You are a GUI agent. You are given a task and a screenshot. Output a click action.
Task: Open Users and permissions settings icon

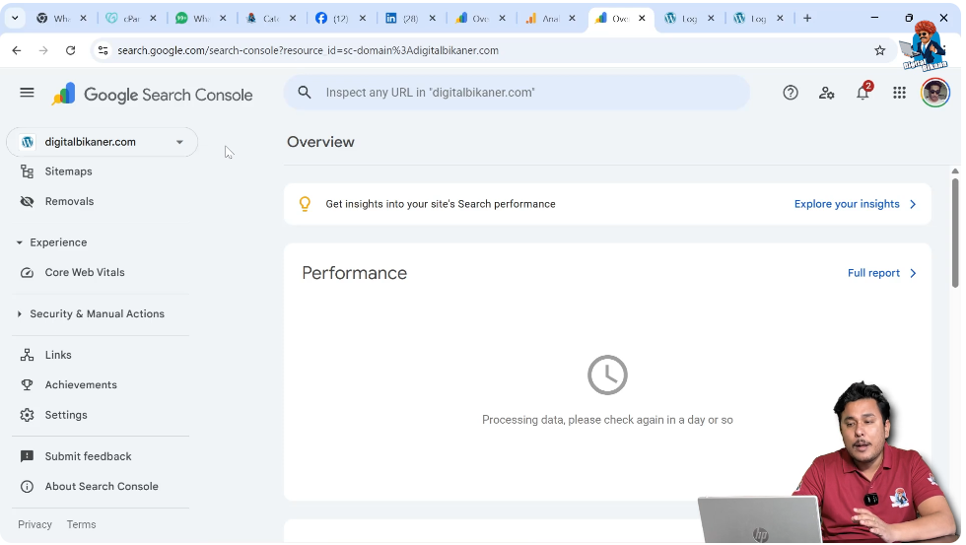(826, 93)
